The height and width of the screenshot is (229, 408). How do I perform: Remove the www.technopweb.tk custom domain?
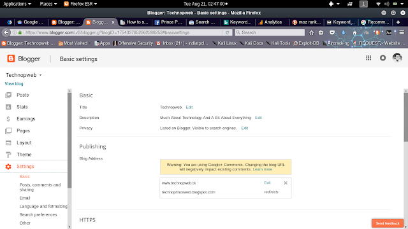(286, 183)
